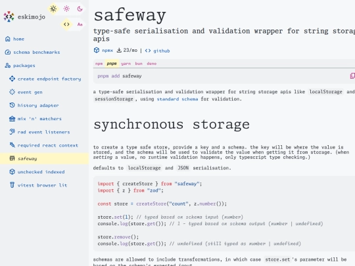Click the vitest browser lit cup icon

[12, 185]
